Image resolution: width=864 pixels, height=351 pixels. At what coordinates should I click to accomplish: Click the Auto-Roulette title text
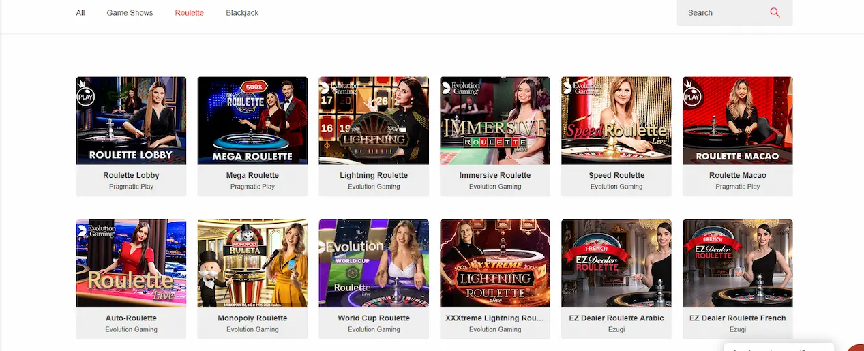click(131, 318)
